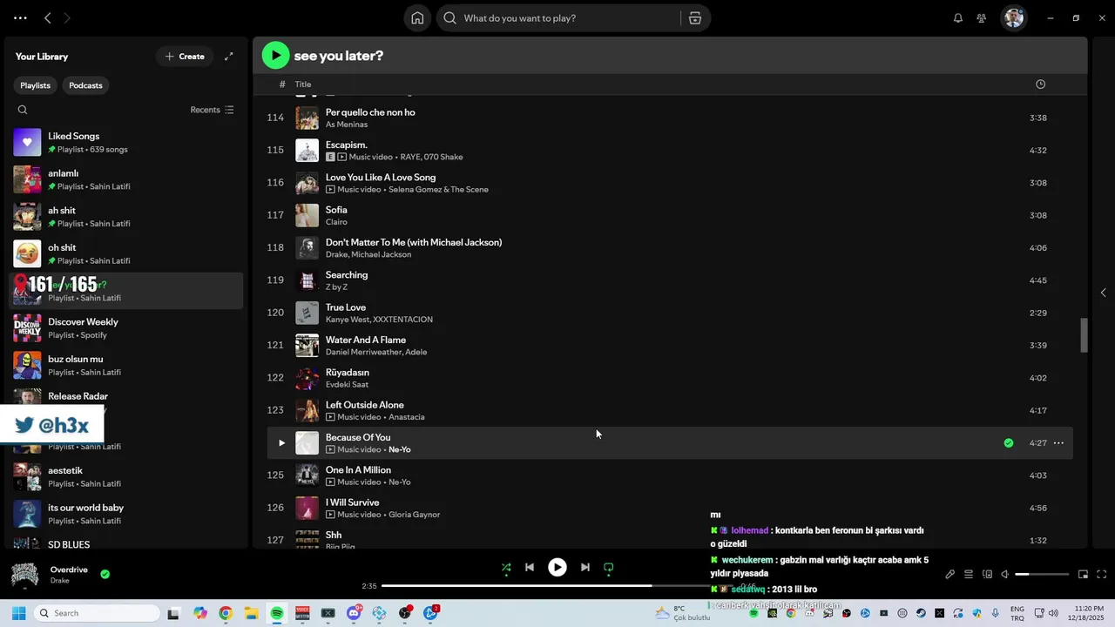Image resolution: width=1115 pixels, height=627 pixels.
Task: Open Overdrive now playing album art
Action: [x=24, y=575]
